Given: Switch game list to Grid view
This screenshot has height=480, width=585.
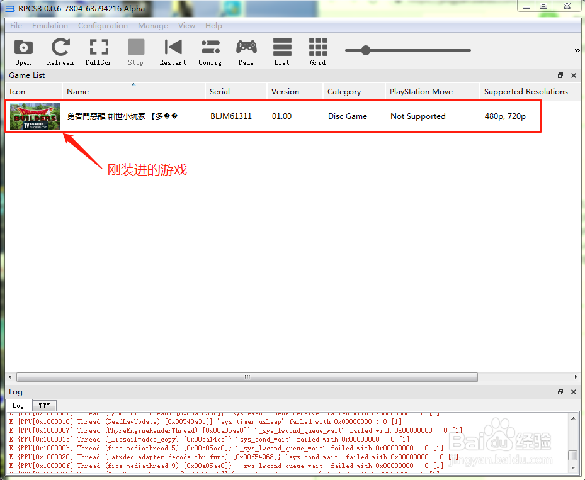Looking at the screenshot, I should click(x=318, y=52).
